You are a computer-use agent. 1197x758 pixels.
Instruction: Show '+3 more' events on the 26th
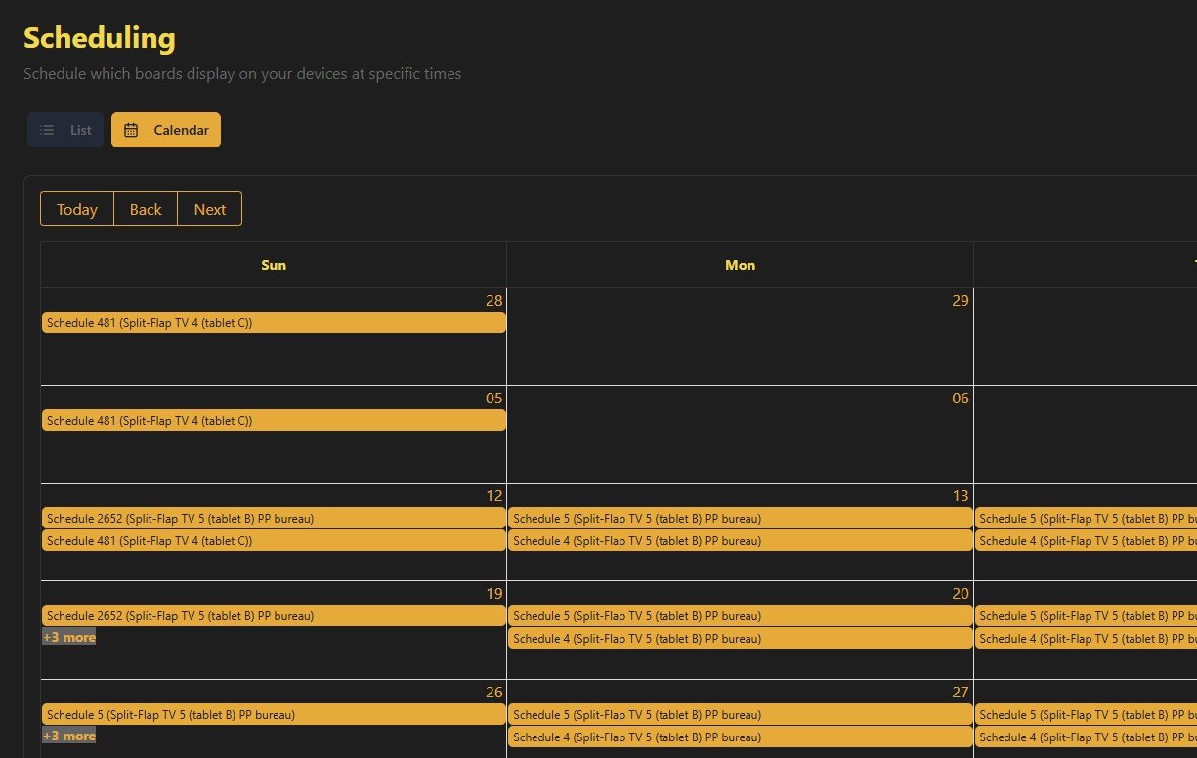(x=69, y=736)
